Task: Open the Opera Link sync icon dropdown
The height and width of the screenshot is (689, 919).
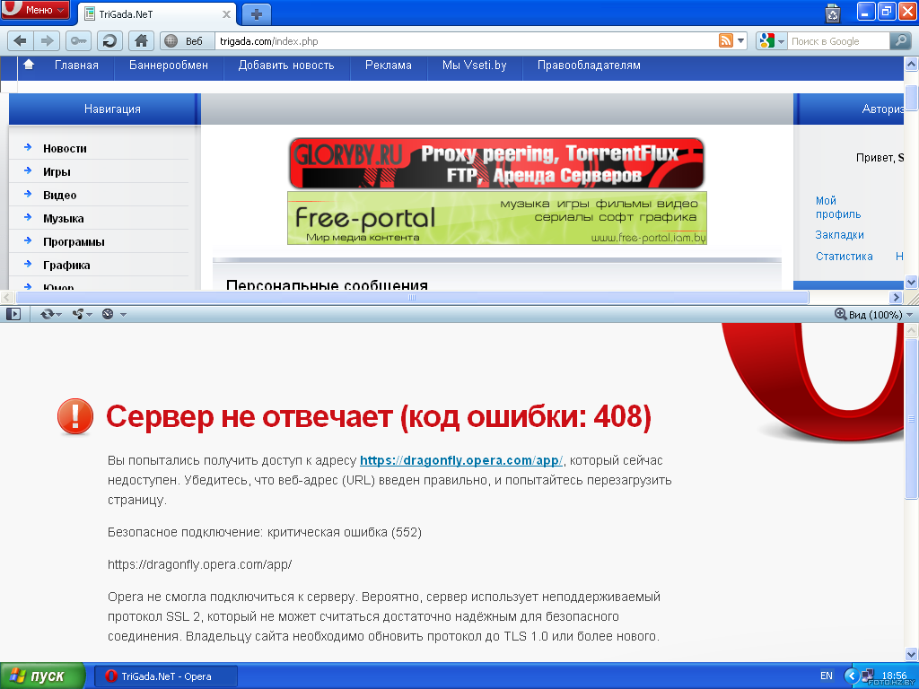Action: coord(50,315)
